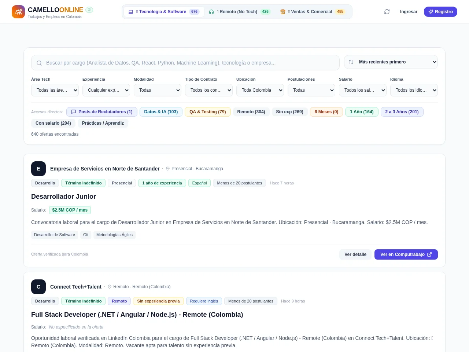Focus the job search input field
Viewport: 469px width, 352px height.
(185, 63)
